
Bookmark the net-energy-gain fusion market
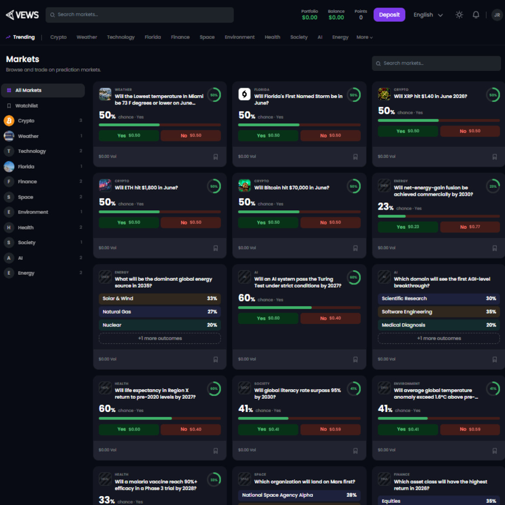point(495,248)
